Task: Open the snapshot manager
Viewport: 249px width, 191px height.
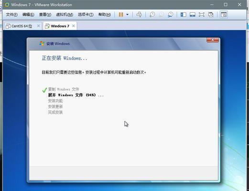Action: coord(171,15)
